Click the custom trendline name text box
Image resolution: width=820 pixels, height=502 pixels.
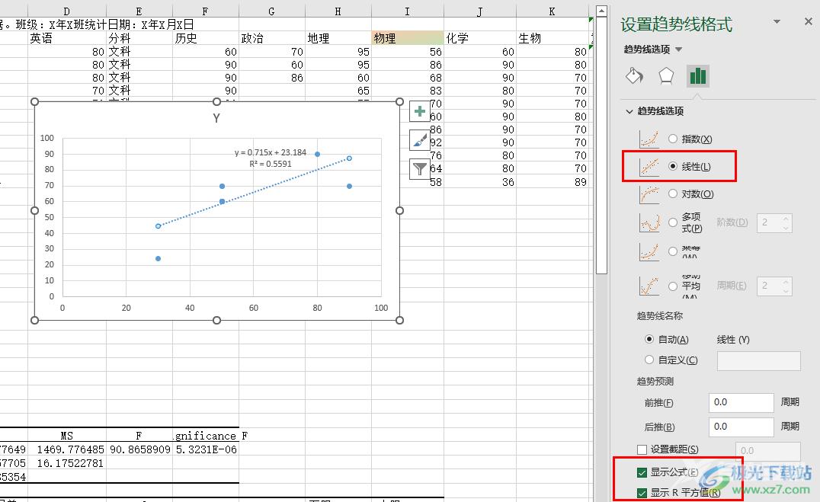point(758,361)
